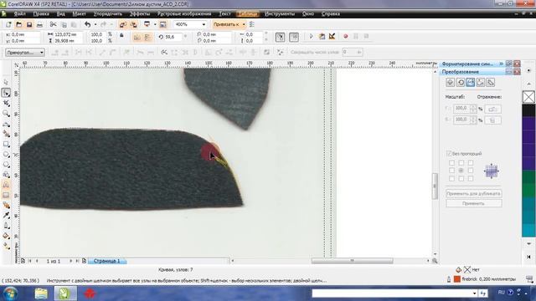Open Rotate tab in Transformation docker
The image size is (536, 301).
pyautogui.click(x=461, y=82)
